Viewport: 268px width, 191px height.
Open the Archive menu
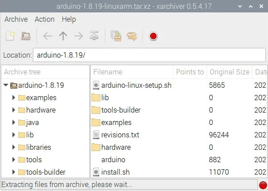coord(16,19)
